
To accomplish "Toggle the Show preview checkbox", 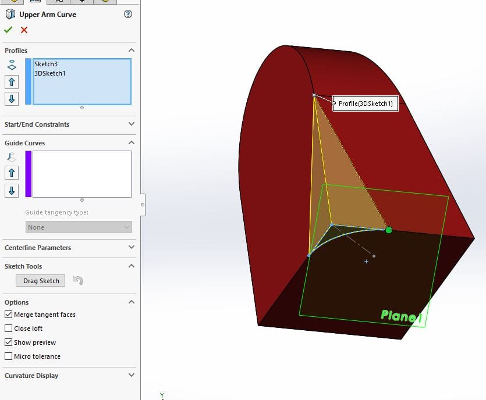I will 8,342.
